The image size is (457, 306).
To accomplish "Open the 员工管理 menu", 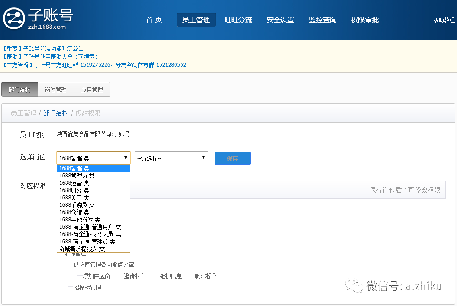I will [196, 20].
